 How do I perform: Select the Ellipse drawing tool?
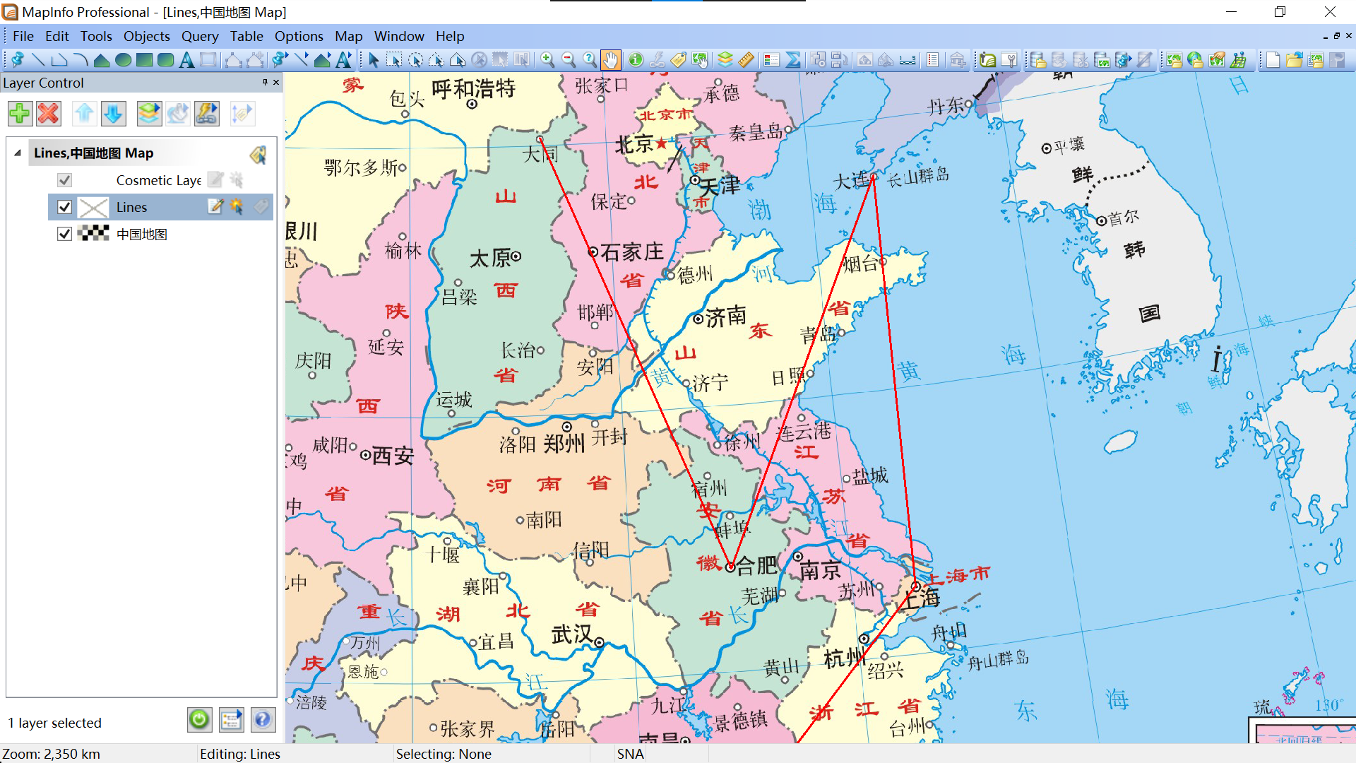[x=123, y=60]
